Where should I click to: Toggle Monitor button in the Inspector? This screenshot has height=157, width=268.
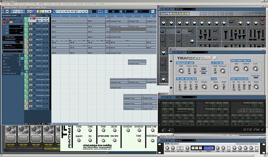click(7, 22)
